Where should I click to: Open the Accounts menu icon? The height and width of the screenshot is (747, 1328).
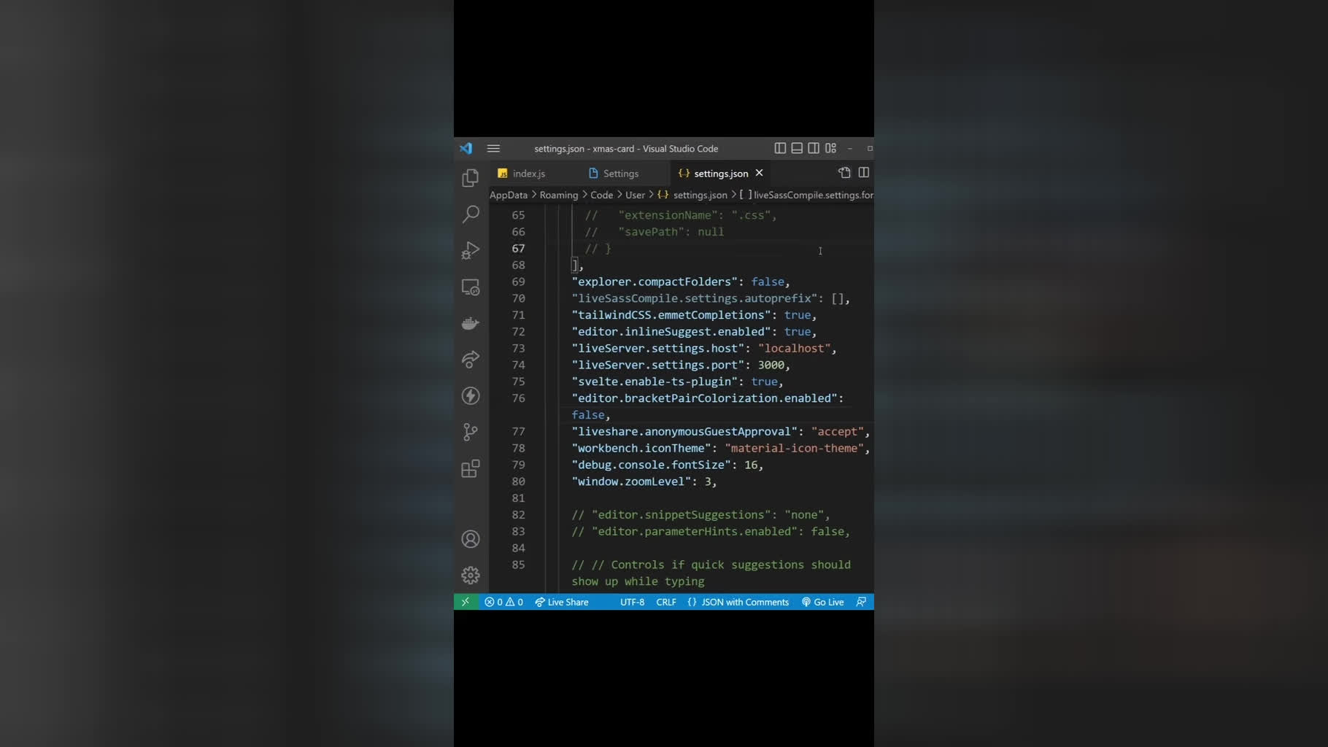[x=471, y=539]
